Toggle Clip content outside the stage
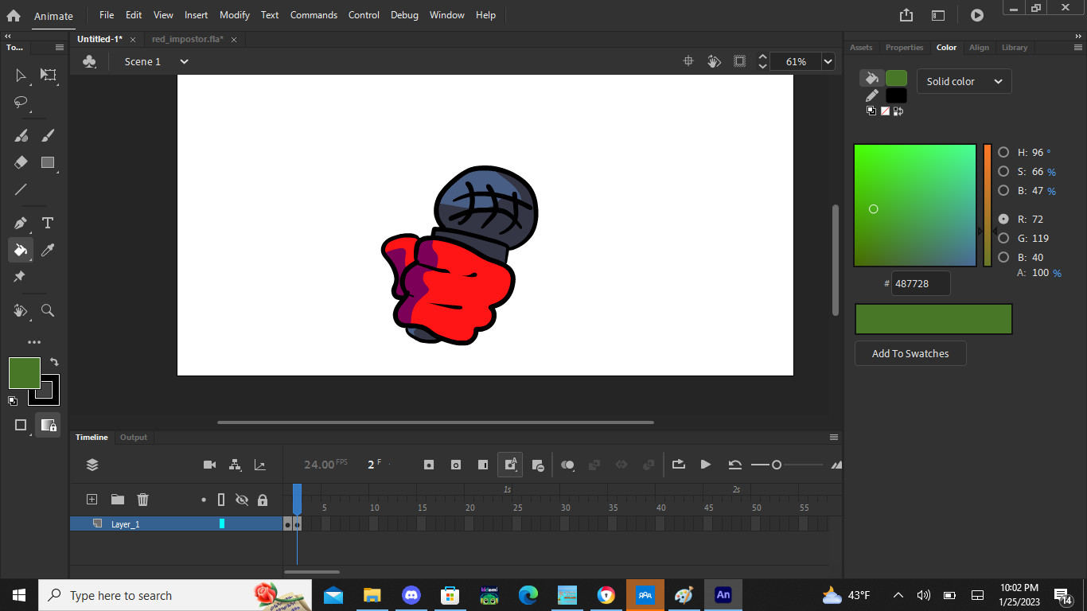This screenshot has width=1087, height=611. pos(739,61)
